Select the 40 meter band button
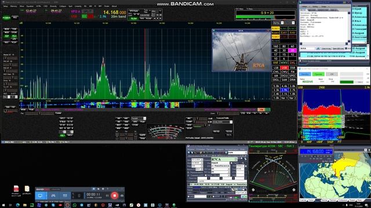 coord(276,50)
